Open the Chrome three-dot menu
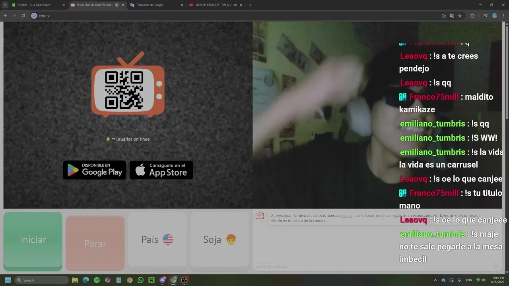509x286 pixels. pos(503,15)
